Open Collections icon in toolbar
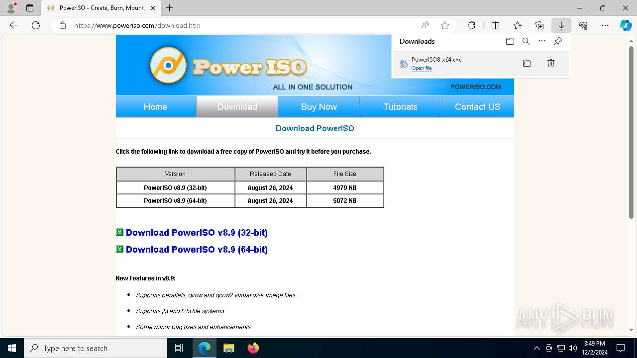The width and height of the screenshot is (637, 358). click(x=539, y=25)
